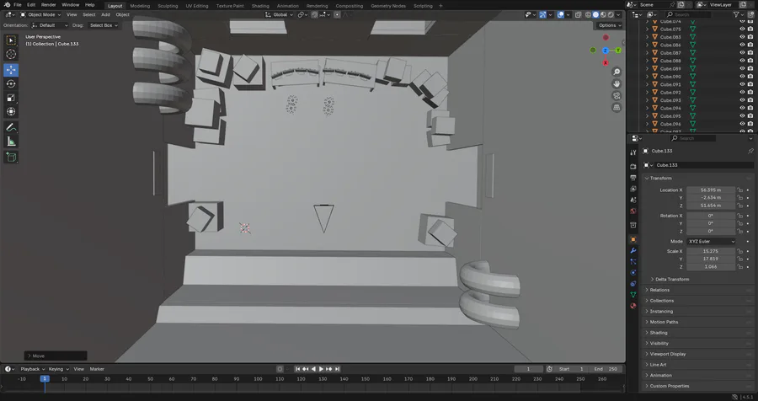Select the Transform tool
758x401 pixels.
click(11, 112)
